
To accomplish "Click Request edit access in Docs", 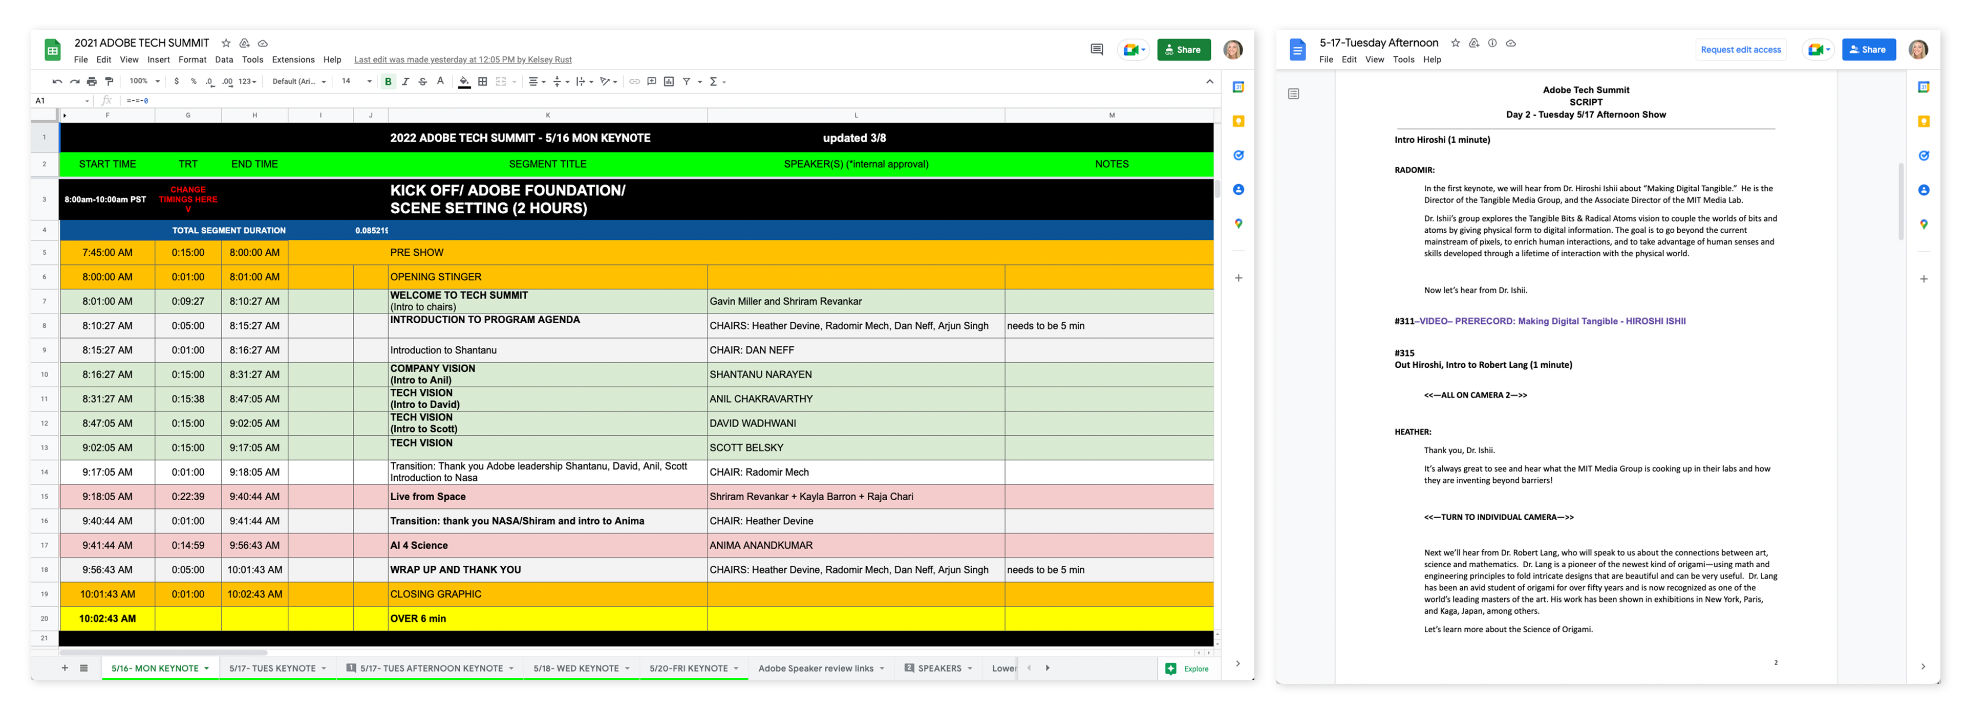I will pyautogui.click(x=1740, y=50).
